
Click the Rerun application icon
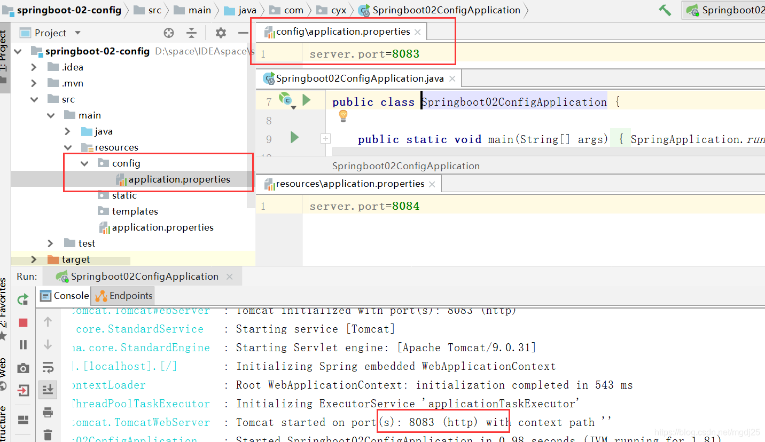(23, 299)
